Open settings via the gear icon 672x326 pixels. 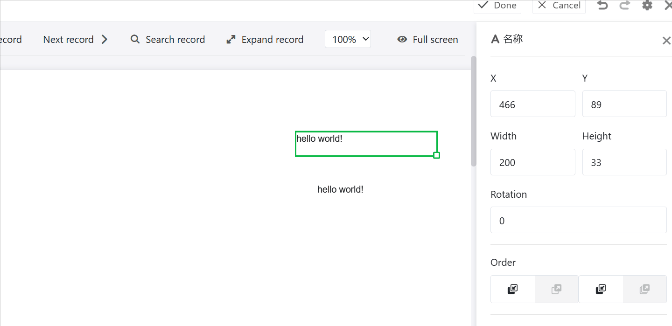(647, 5)
